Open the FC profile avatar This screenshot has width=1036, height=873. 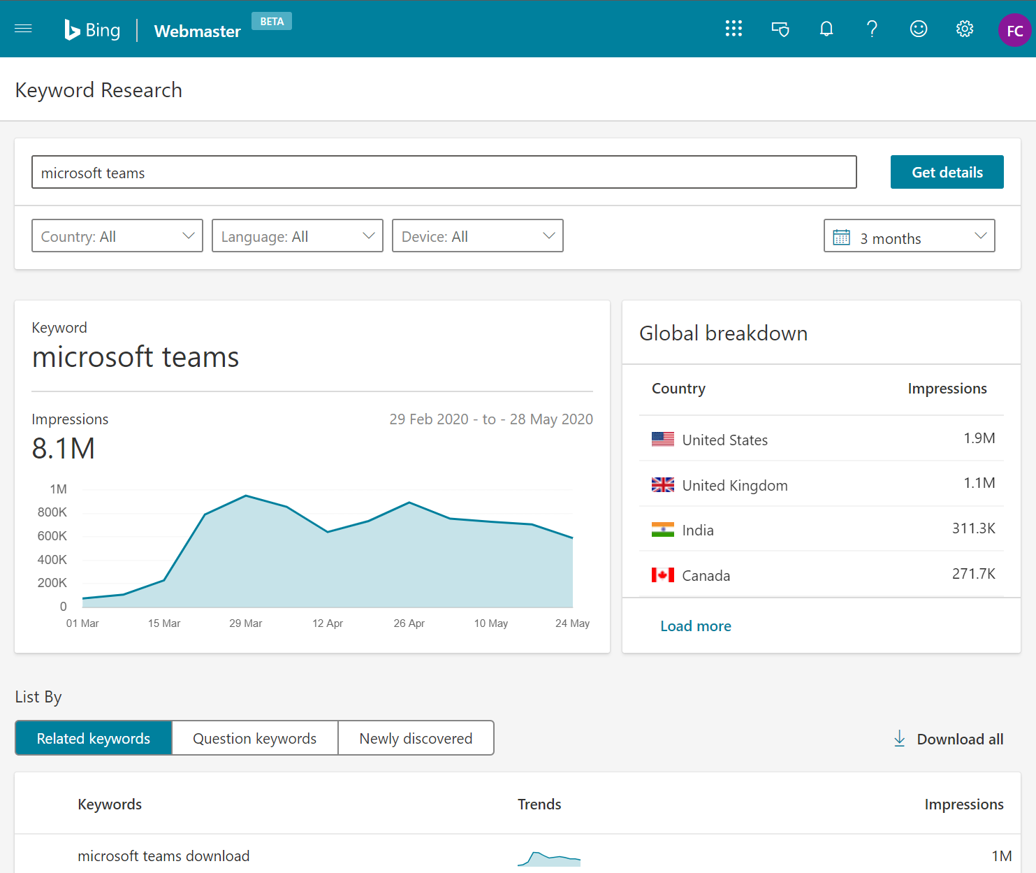(x=1014, y=30)
